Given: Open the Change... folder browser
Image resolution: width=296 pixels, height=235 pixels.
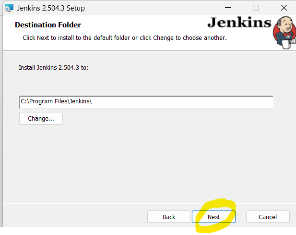Looking at the screenshot, I should [x=41, y=118].
